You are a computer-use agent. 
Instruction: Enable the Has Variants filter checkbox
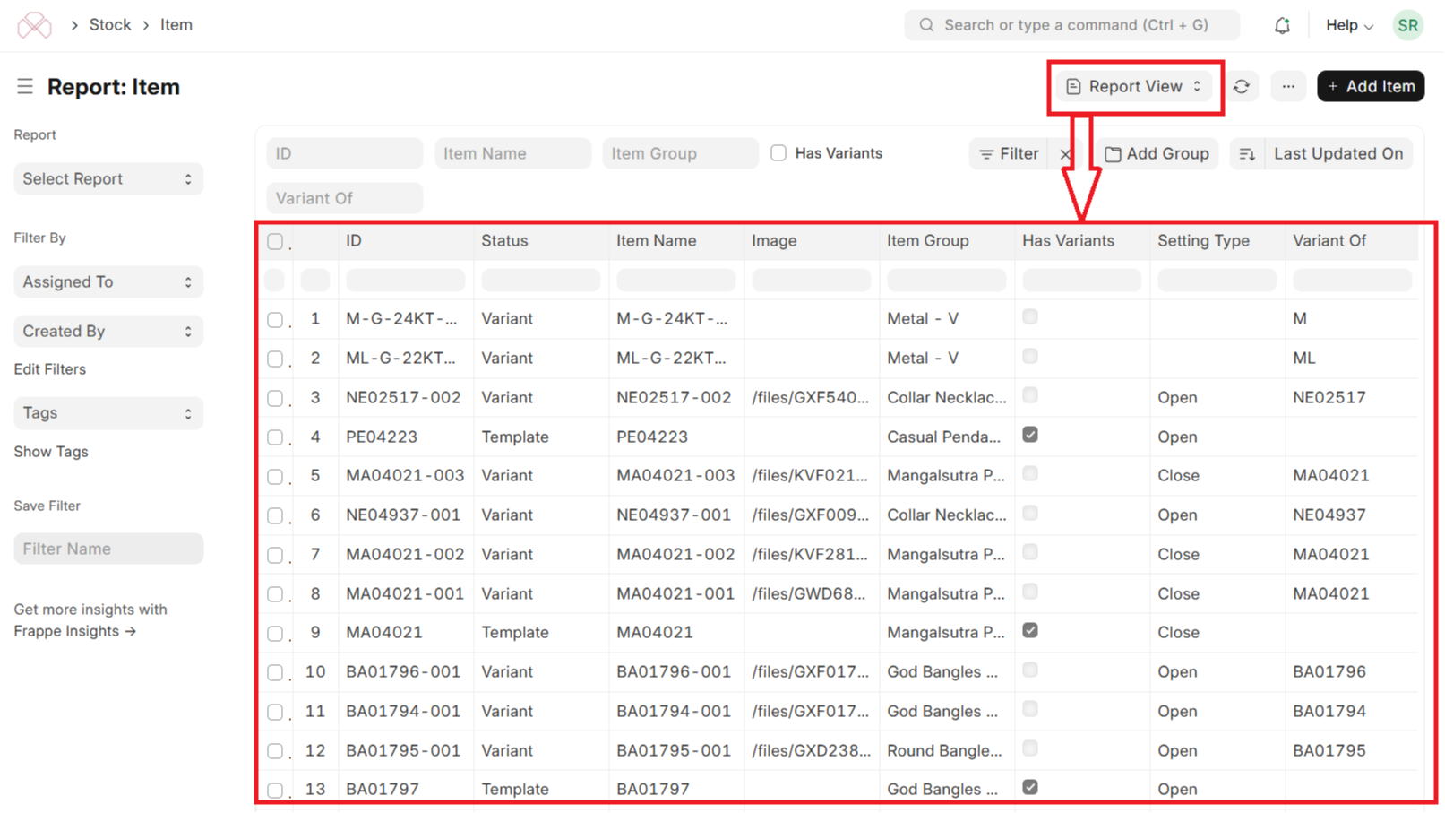pyautogui.click(x=778, y=153)
